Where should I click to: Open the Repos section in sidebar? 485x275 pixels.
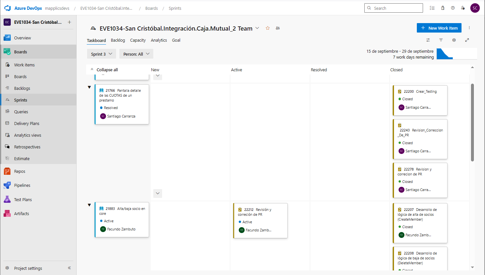(20, 172)
